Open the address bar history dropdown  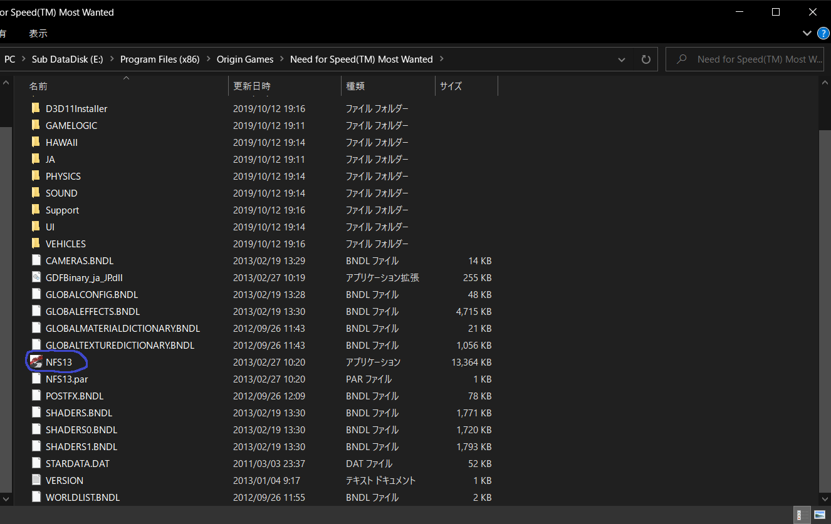622,59
